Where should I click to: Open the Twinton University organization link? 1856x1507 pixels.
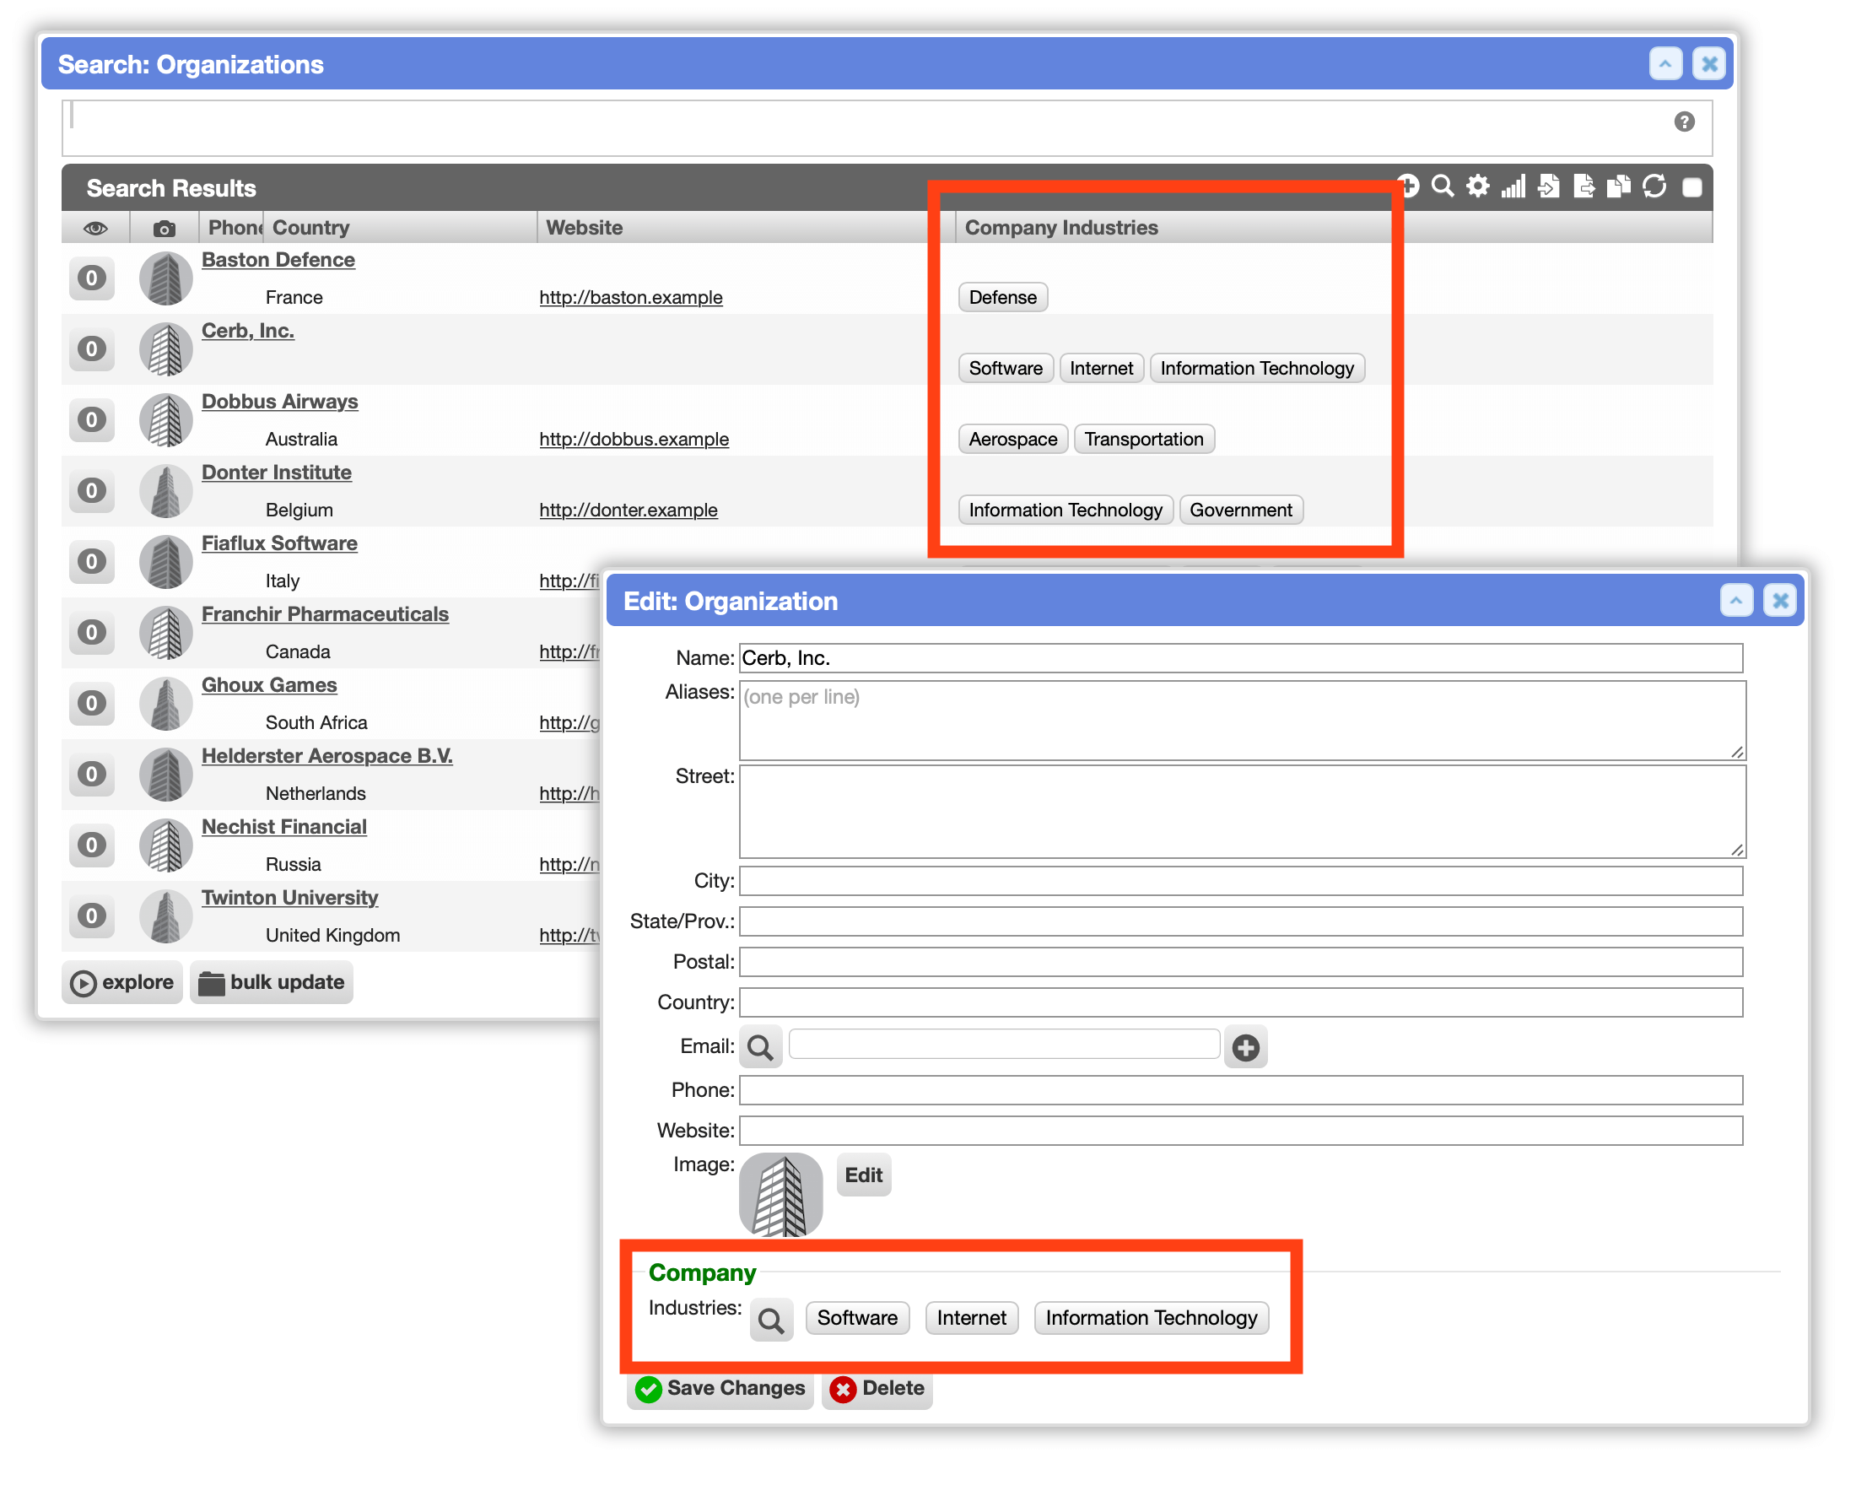(x=290, y=899)
